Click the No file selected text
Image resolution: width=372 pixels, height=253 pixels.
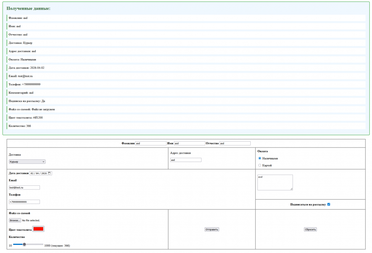click(31, 220)
